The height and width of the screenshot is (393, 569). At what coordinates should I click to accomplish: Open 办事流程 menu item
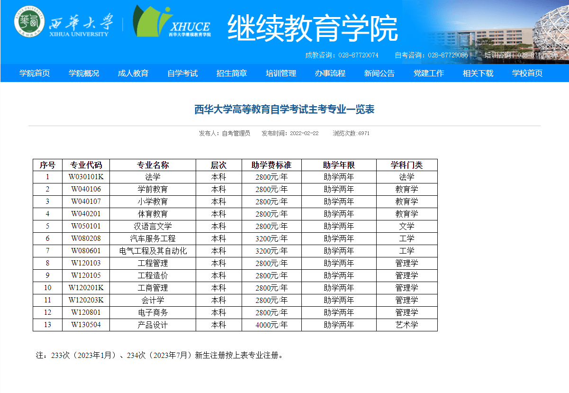click(x=330, y=73)
